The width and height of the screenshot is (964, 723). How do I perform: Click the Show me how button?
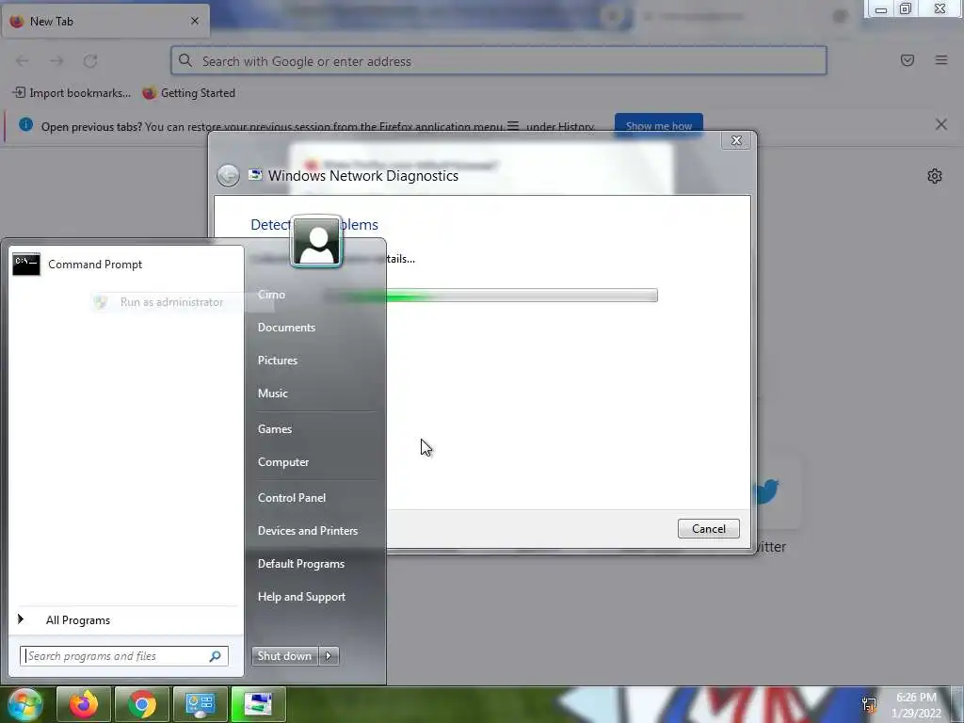658,126
